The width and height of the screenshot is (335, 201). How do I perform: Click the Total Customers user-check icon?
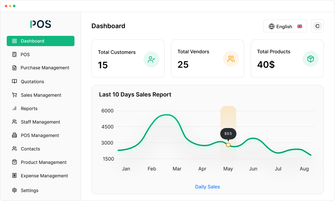point(151,59)
